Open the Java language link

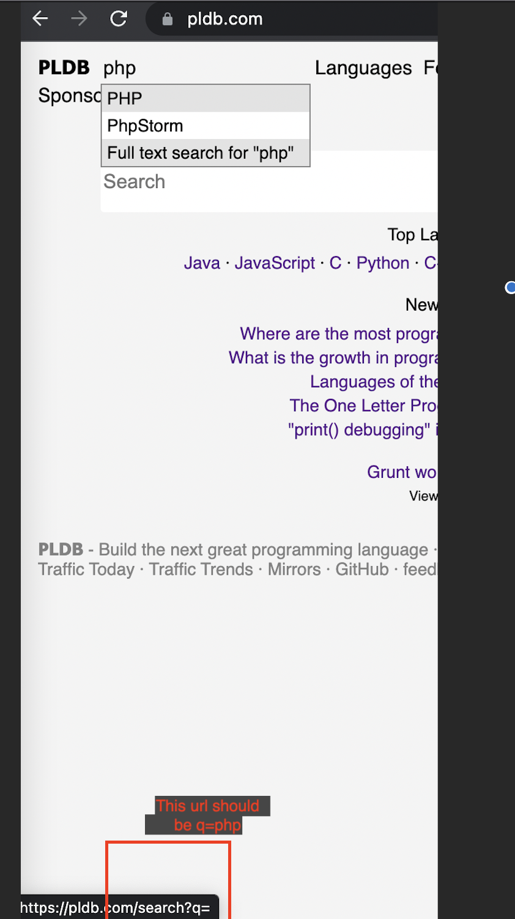tap(202, 263)
